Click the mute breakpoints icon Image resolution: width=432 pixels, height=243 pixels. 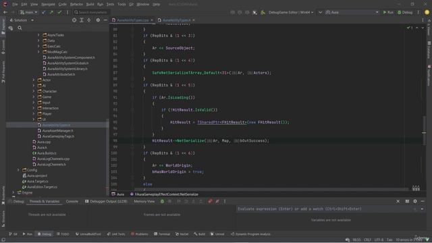coord(217,201)
